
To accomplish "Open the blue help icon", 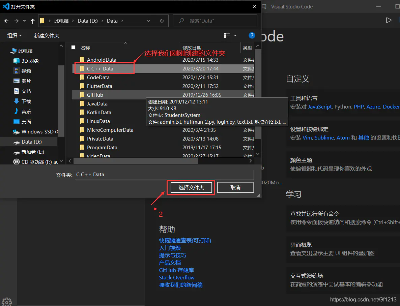I will [252, 35].
